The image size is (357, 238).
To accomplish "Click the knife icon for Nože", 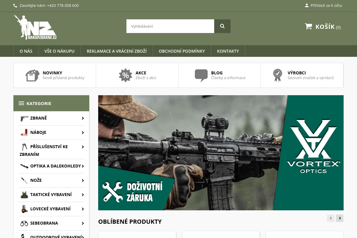I will [24, 180].
